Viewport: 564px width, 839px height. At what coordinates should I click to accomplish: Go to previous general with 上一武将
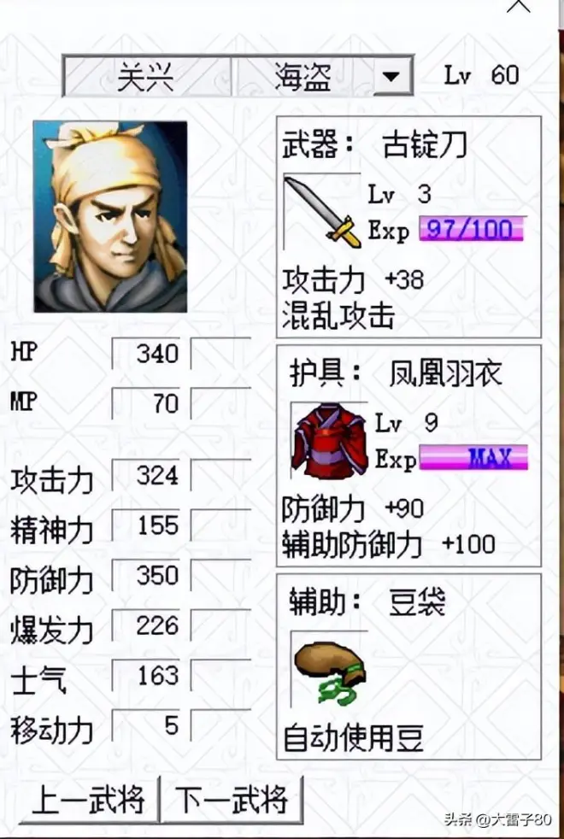88,800
